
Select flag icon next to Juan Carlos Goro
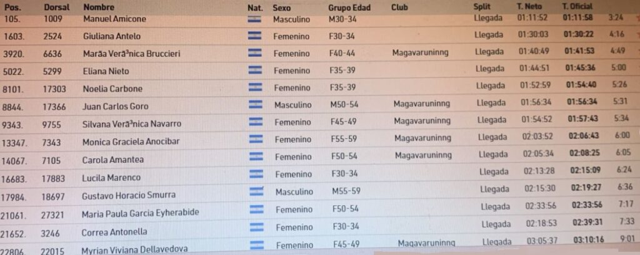(256, 104)
